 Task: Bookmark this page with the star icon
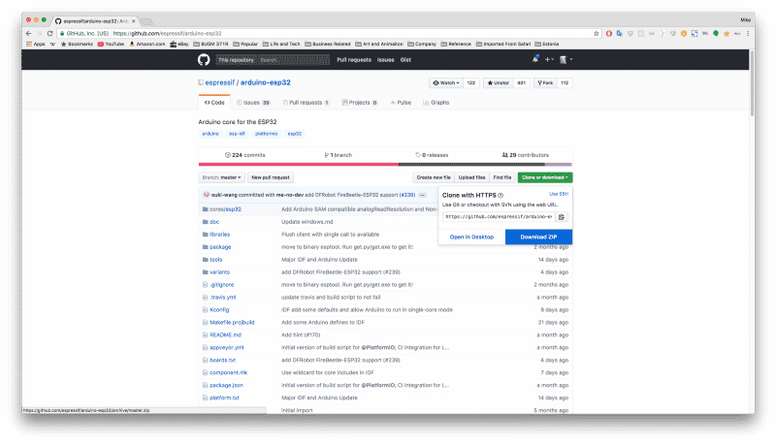tap(597, 34)
